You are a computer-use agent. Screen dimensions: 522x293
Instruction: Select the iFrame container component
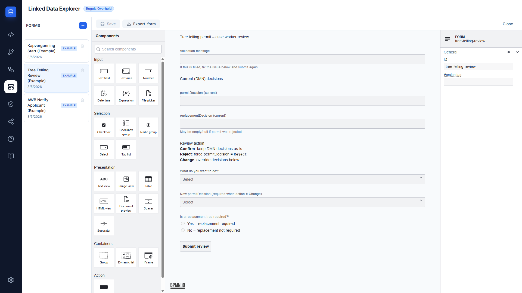(148, 257)
